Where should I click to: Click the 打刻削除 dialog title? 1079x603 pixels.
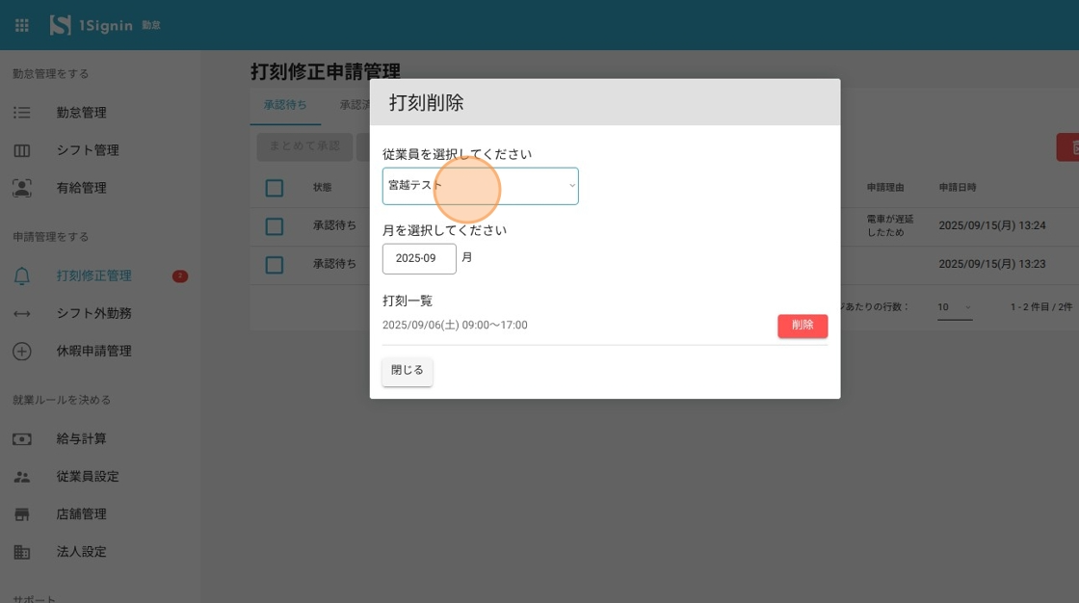pyautogui.click(x=427, y=102)
